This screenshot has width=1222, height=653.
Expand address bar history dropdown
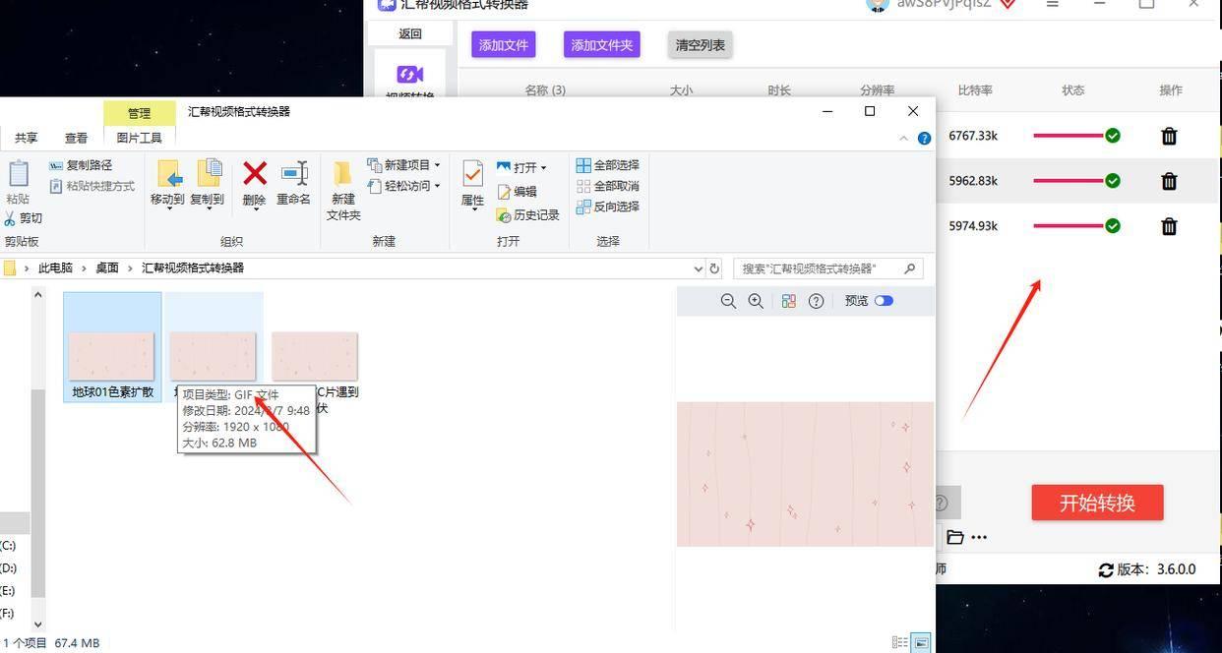coord(698,267)
